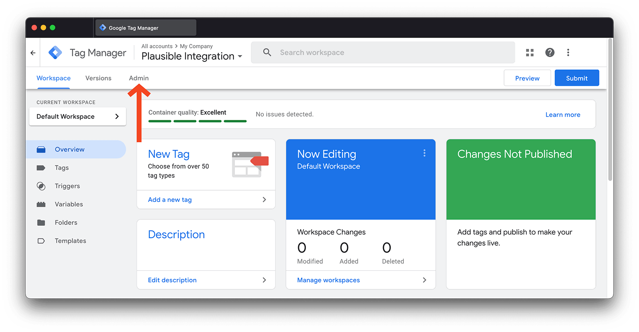Image resolution: width=639 pixels, height=332 pixels.
Task: Click the back arrow icon
Action: point(33,53)
